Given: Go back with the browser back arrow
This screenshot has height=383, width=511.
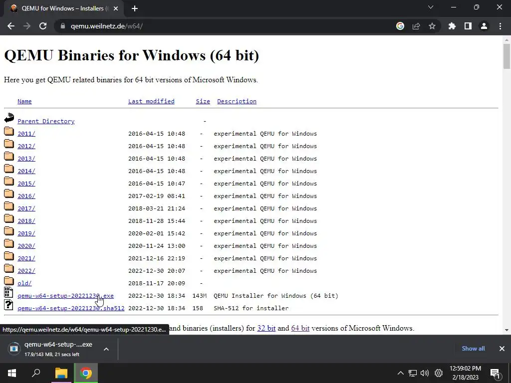Looking at the screenshot, I should [11, 26].
